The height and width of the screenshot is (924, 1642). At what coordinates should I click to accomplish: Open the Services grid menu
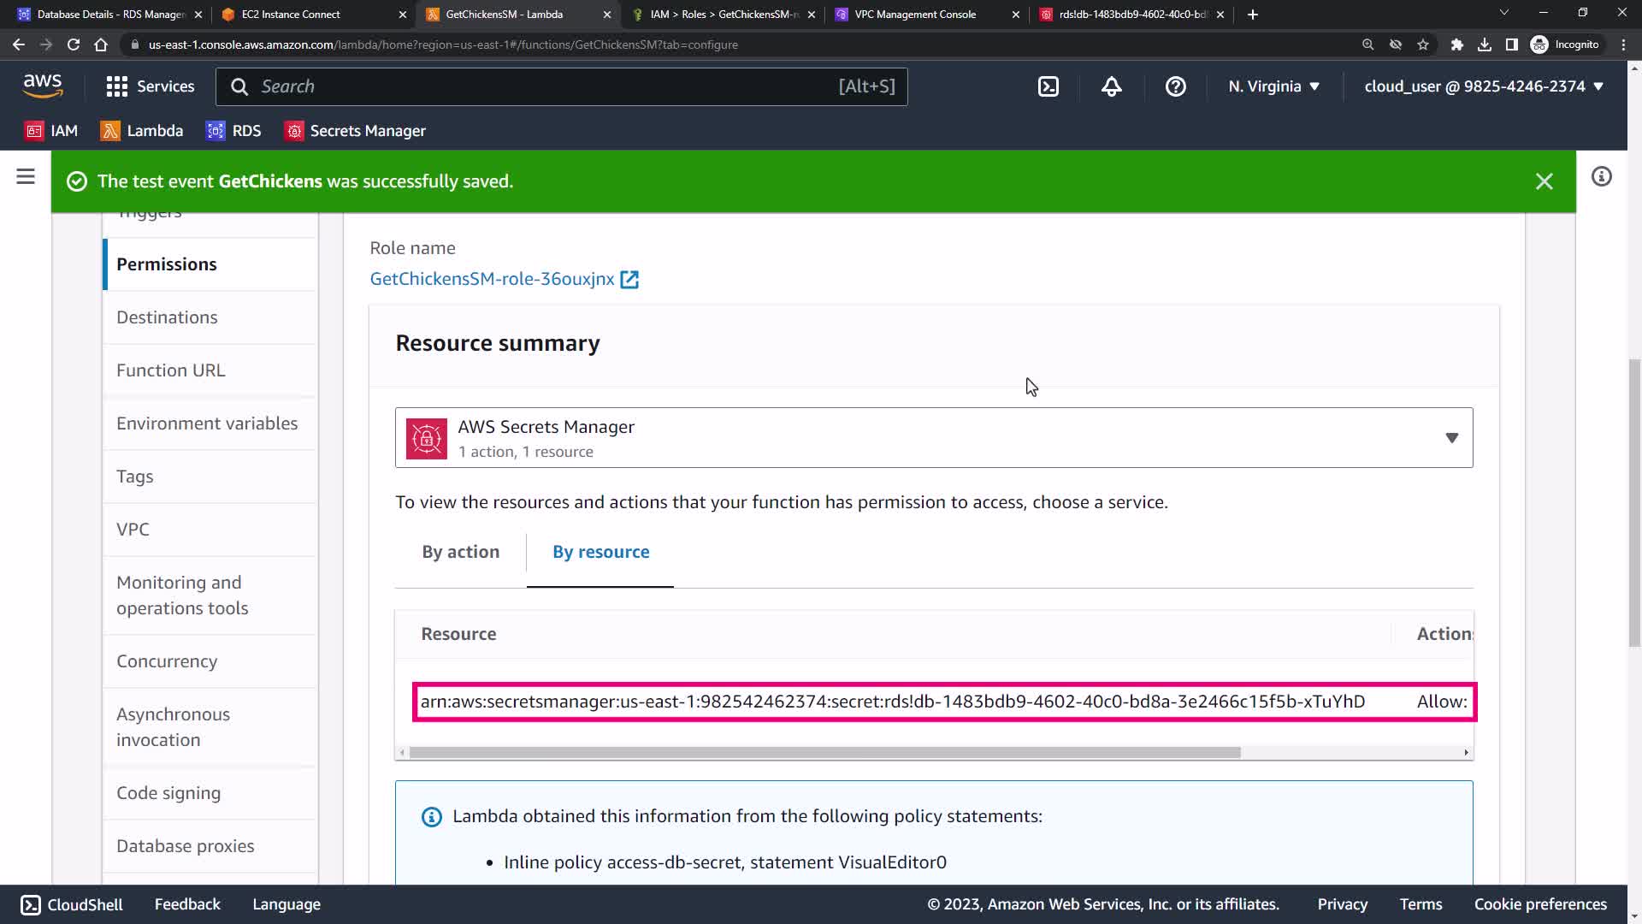tap(150, 86)
